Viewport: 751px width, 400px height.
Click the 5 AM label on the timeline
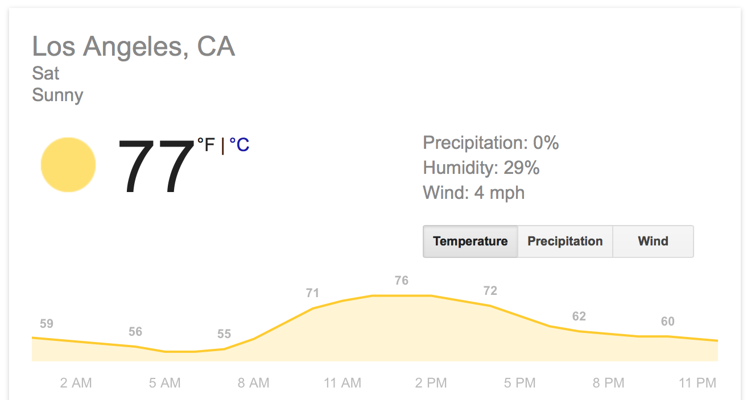tap(164, 382)
